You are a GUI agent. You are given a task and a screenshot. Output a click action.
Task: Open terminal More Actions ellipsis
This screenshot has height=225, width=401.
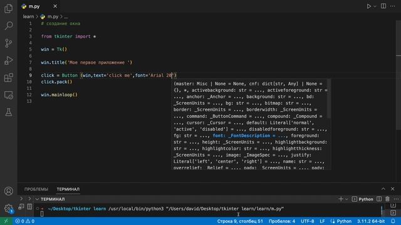(x=396, y=199)
